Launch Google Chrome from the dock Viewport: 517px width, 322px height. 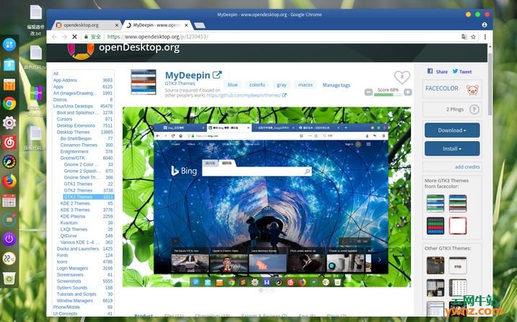tap(9, 104)
